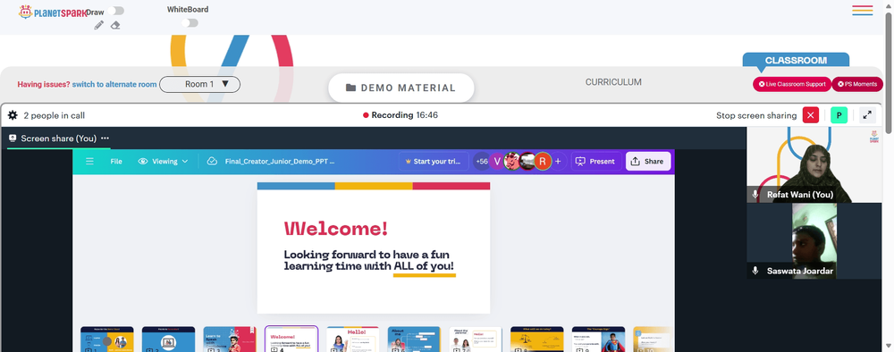Click the Final_Creator_Junior_Demo_PPT file name
Viewport: 894px width, 352px height.
click(280, 161)
